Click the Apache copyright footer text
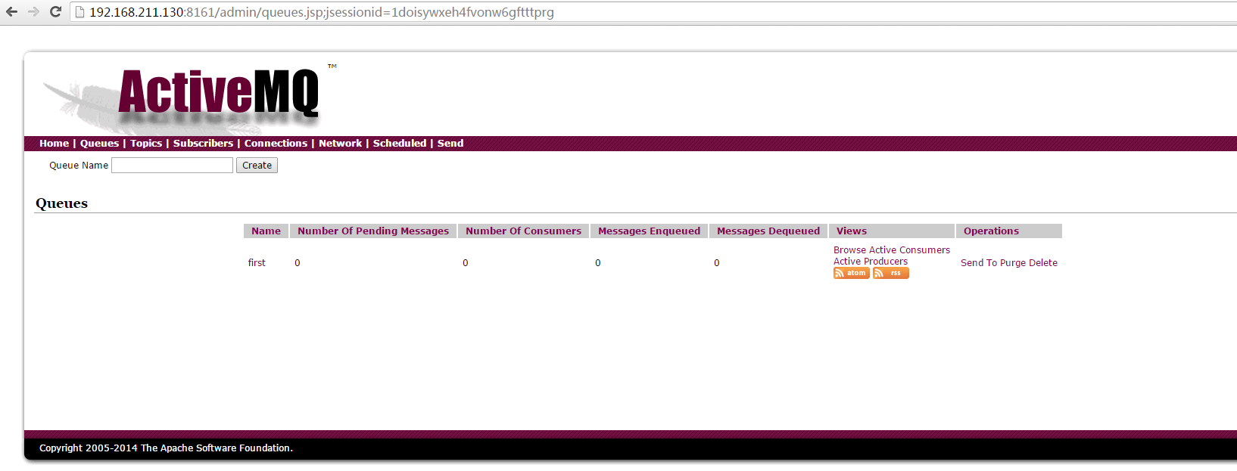1237x471 pixels. click(x=166, y=448)
